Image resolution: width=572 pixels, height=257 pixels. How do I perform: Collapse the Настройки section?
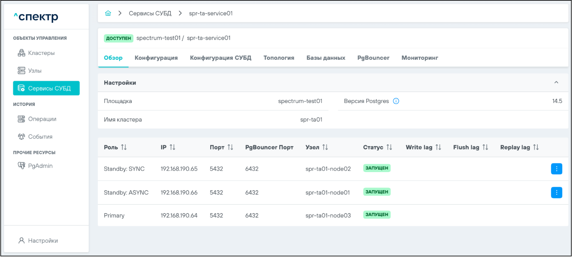(x=556, y=83)
